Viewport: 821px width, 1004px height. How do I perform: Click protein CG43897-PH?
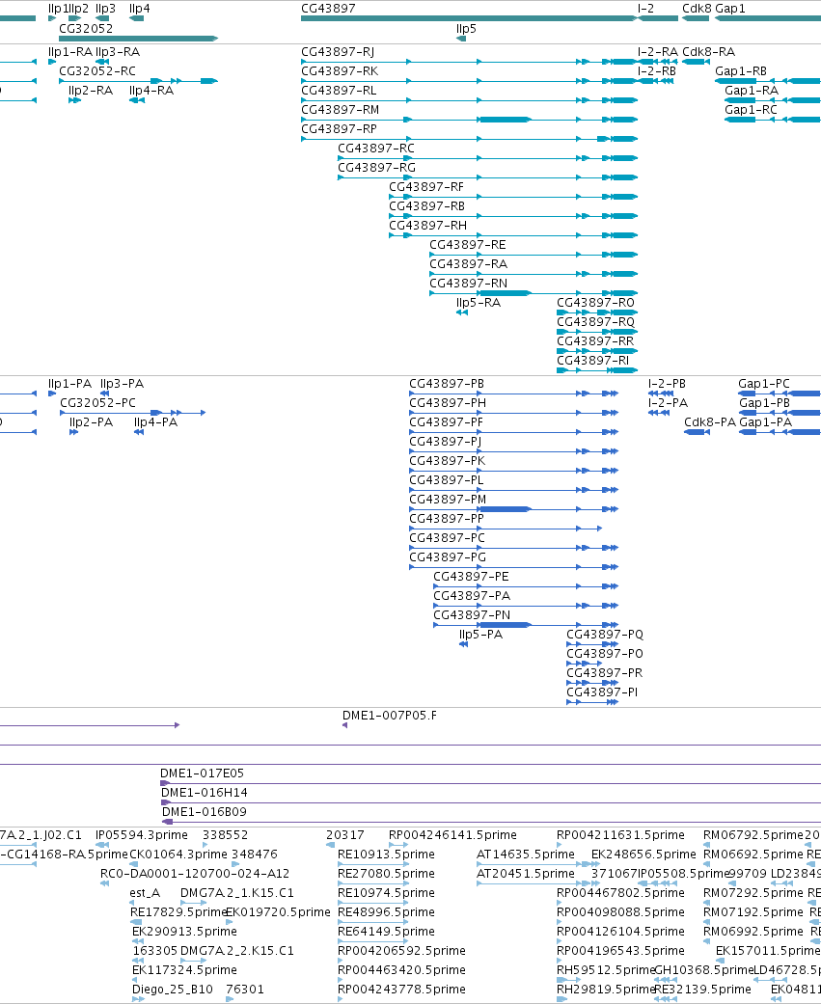coord(448,403)
